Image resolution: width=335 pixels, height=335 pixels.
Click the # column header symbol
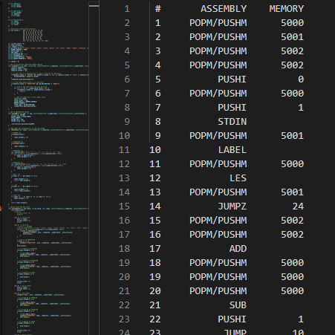pyautogui.click(x=158, y=9)
